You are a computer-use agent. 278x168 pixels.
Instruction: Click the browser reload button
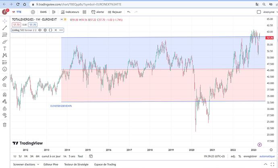(x=18, y=4)
